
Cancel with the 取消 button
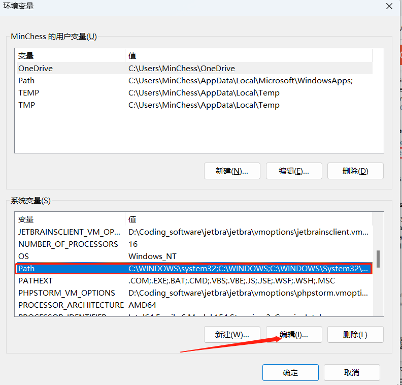tap(352, 372)
